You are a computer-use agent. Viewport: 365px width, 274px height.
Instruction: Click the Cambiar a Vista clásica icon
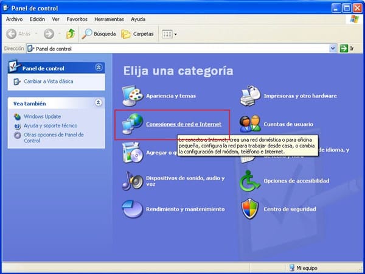pyautogui.click(x=17, y=82)
